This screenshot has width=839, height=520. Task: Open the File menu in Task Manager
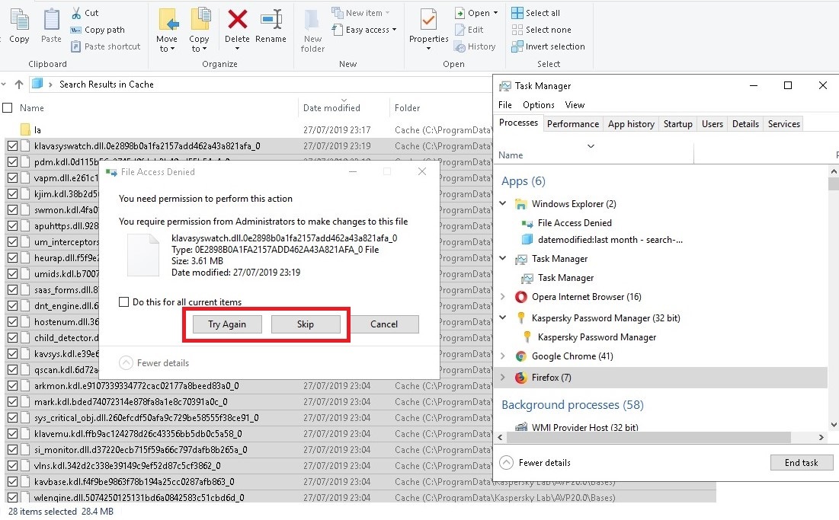(x=505, y=105)
